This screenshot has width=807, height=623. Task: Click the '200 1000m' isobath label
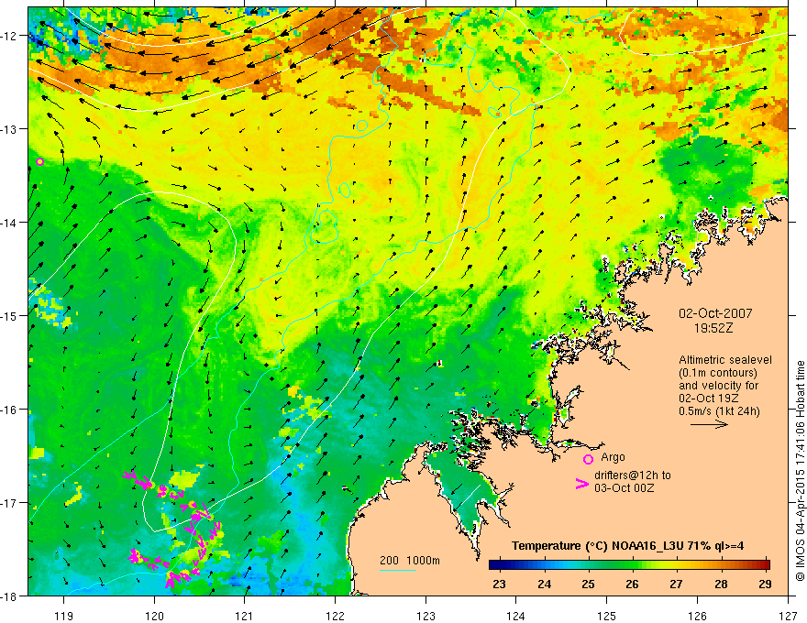(410, 561)
